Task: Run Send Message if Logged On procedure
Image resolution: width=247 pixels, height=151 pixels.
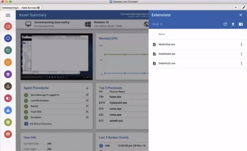Action: [x=26, y=95]
